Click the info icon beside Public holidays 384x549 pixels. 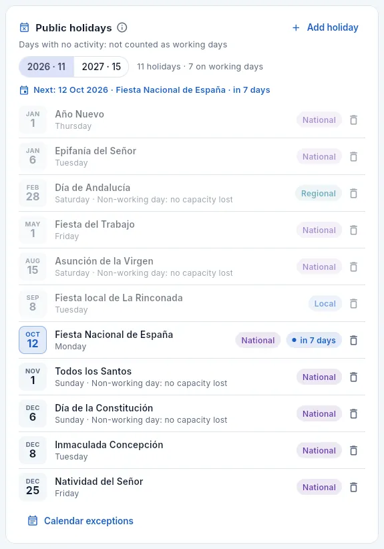[x=122, y=27]
